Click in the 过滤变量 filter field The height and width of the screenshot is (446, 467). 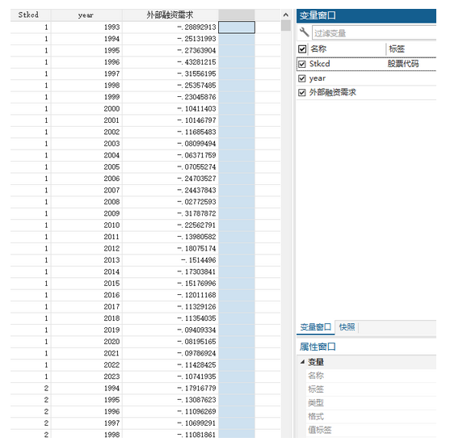click(374, 33)
